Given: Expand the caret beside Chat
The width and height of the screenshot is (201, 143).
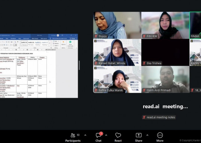Looking at the screenshot, I should pyautogui.click(x=106, y=135).
